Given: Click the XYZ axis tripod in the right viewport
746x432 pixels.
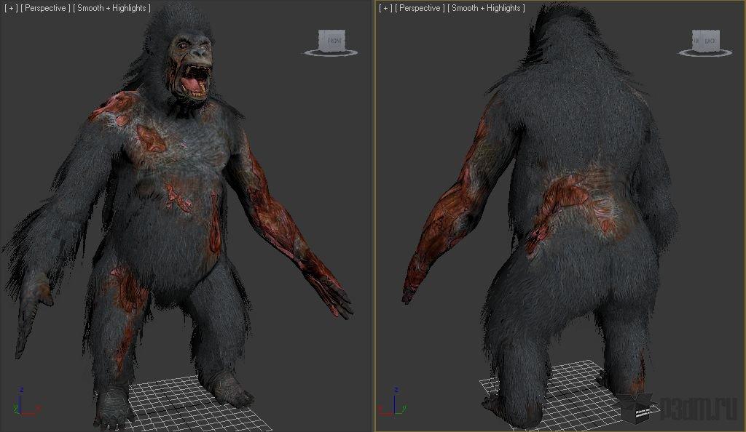Looking at the screenshot, I should tap(393, 403).
